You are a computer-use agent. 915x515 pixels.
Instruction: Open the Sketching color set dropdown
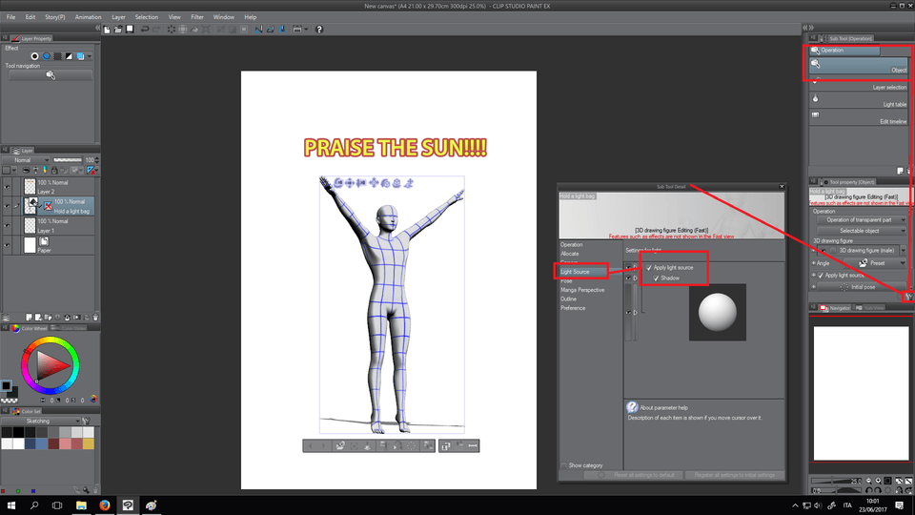(x=41, y=421)
